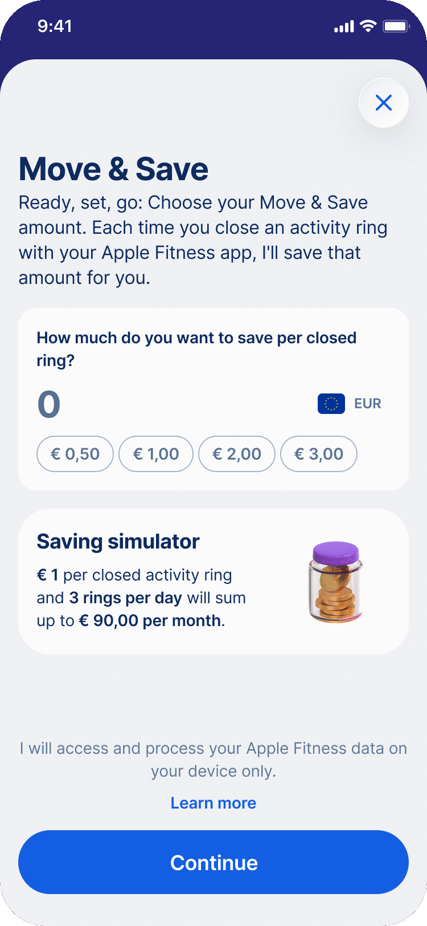Image resolution: width=427 pixels, height=926 pixels.
Task: Tap the save-per-closed-ring question text
Action: pyautogui.click(x=196, y=349)
